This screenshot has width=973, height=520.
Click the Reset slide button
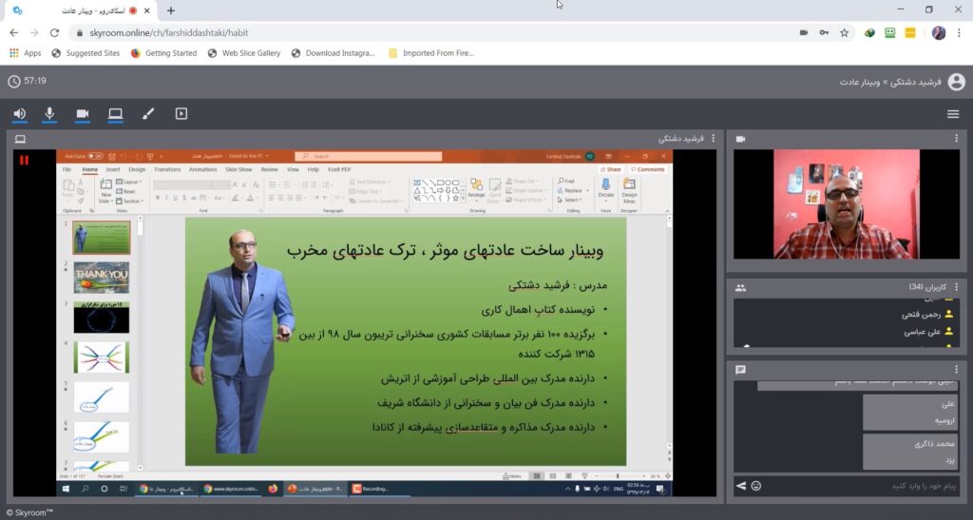pyautogui.click(x=126, y=192)
